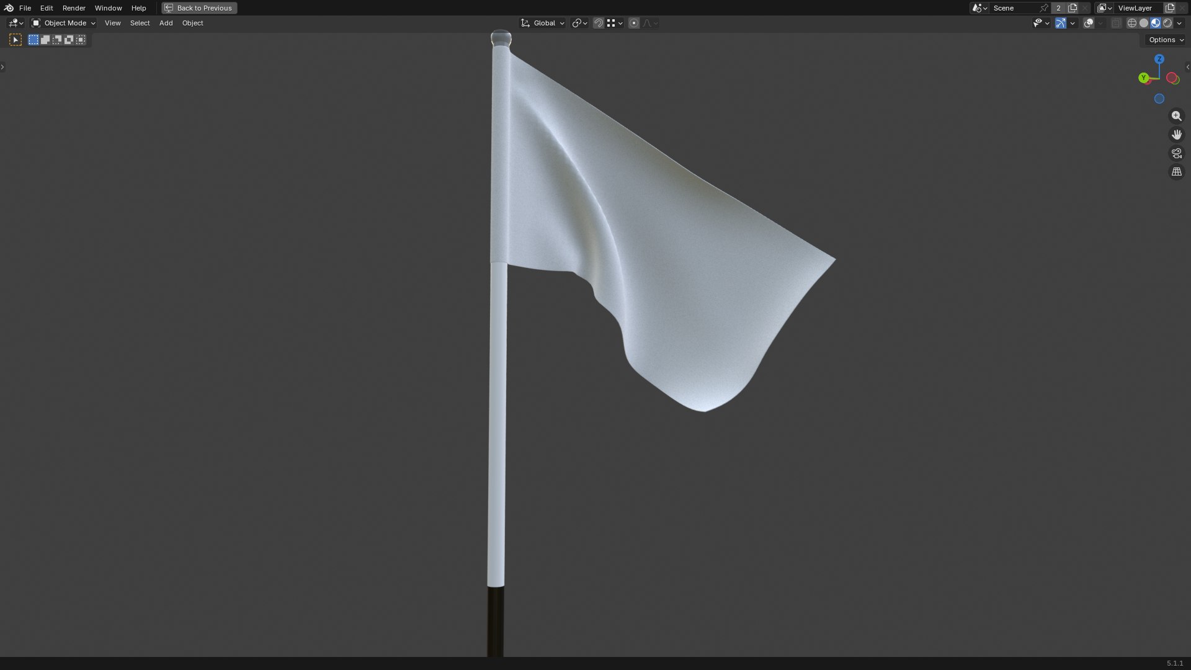Click the negative Z gizmo handle
Screen dimensions: 1191x670
click(1159, 99)
